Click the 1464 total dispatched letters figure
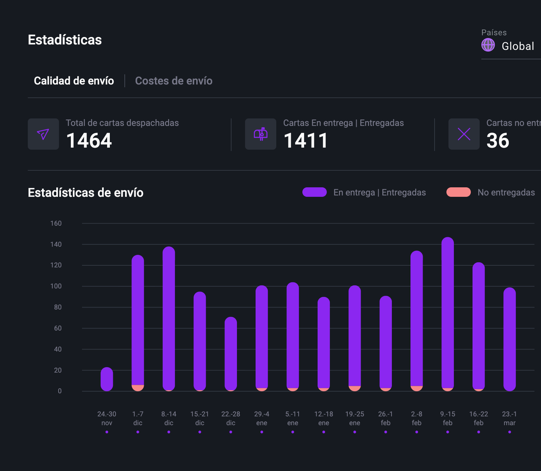 [x=89, y=140]
